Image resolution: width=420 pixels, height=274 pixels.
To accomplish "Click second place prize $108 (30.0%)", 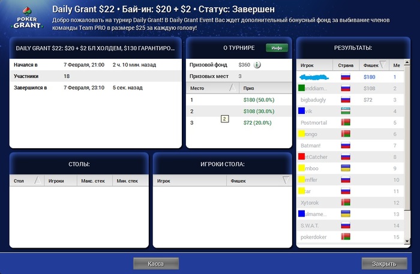I will pos(259,112).
